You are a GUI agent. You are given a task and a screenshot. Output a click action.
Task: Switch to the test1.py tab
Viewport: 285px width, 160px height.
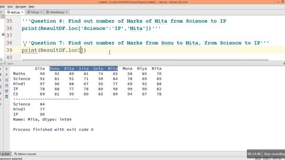click(x=15, y=12)
